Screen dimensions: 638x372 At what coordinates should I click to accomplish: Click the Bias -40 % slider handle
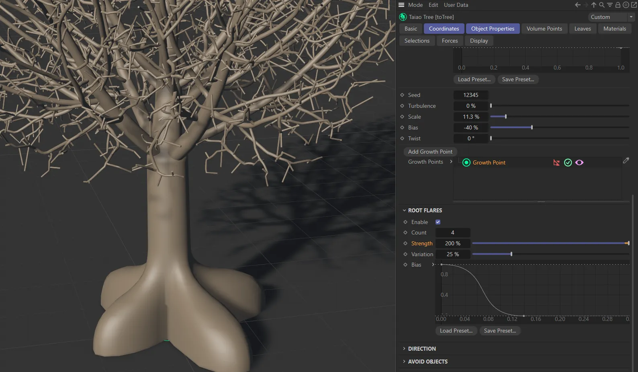coord(532,127)
